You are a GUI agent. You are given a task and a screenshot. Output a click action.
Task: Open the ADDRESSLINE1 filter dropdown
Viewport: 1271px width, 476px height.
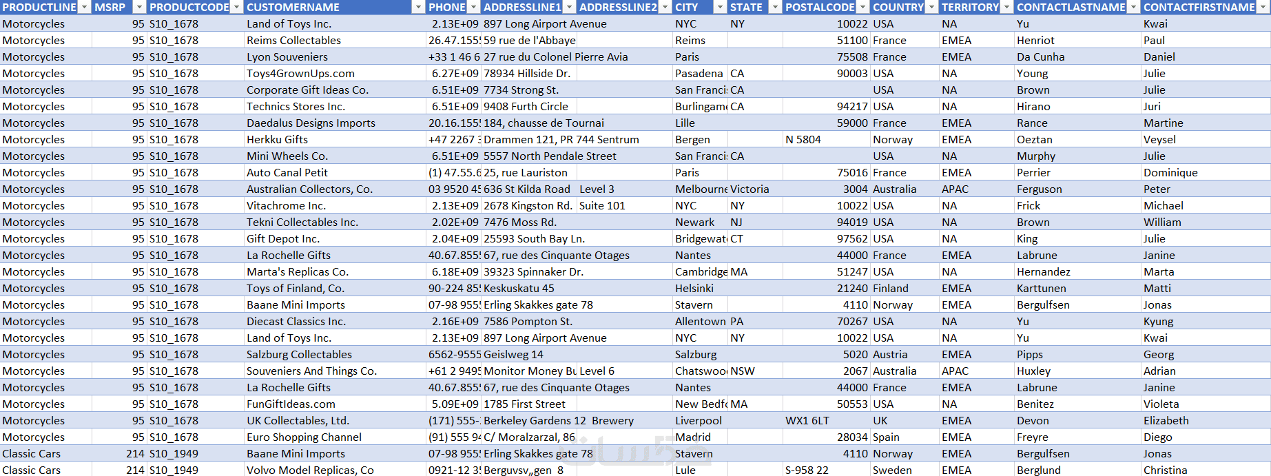569,7
